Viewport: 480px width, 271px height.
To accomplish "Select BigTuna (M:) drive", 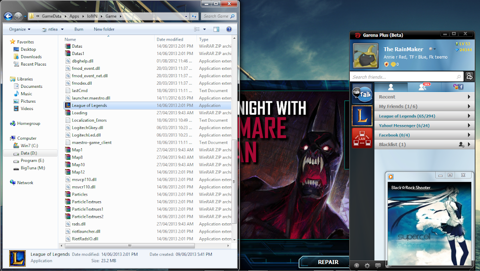I will pos(33,168).
